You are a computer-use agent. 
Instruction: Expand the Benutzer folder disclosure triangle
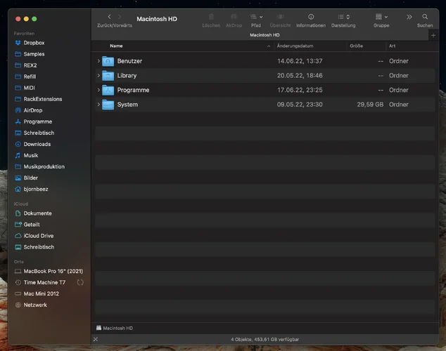[98, 61]
